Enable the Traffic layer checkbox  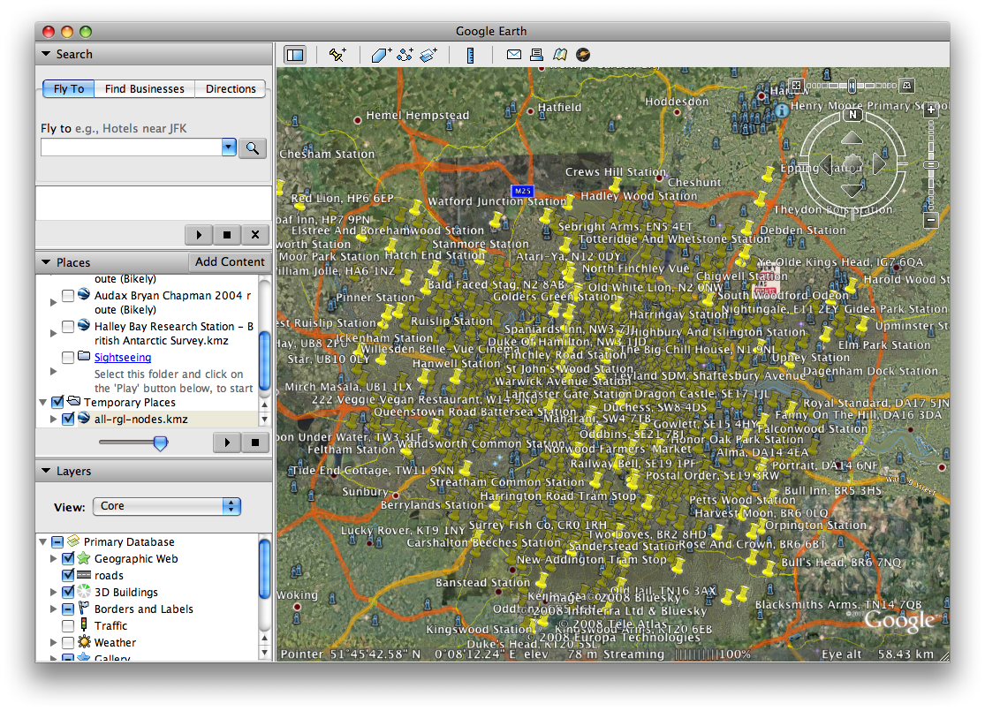(x=68, y=625)
